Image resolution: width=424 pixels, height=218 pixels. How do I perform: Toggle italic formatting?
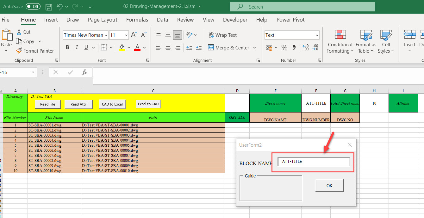76,47
